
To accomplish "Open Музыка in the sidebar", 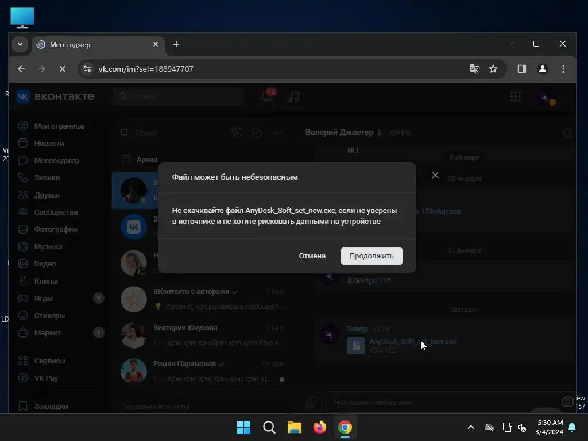I will point(48,247).
